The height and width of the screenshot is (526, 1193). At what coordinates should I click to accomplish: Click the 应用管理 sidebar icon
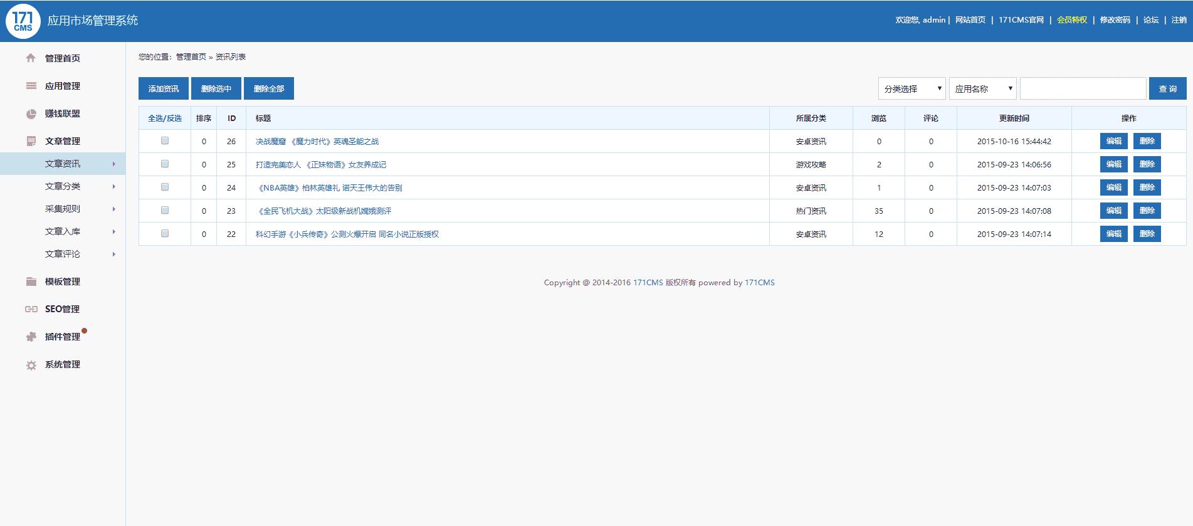coord(31,86)
